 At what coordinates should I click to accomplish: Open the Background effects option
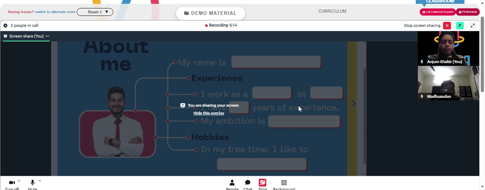[x=284, y=185]
